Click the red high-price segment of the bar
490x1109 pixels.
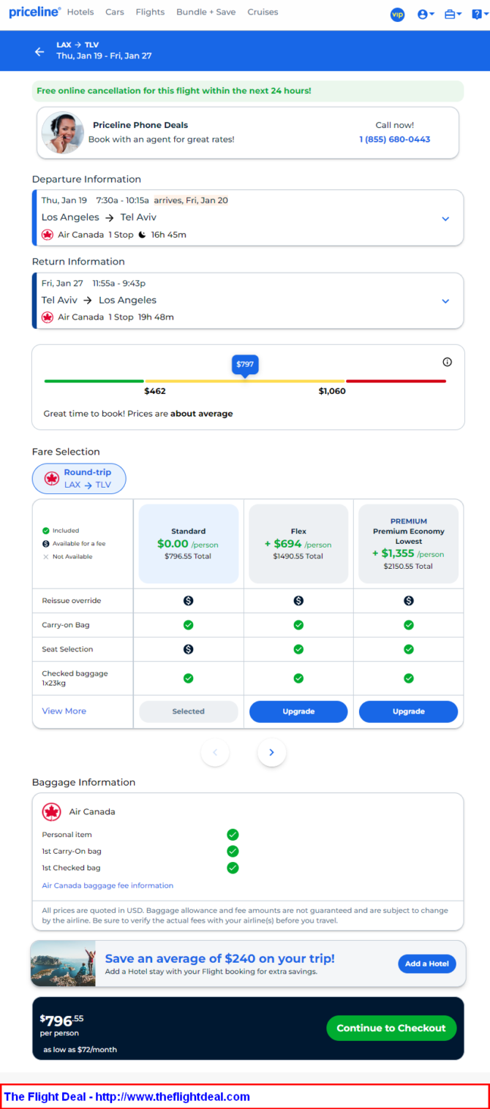pos(396,381)
